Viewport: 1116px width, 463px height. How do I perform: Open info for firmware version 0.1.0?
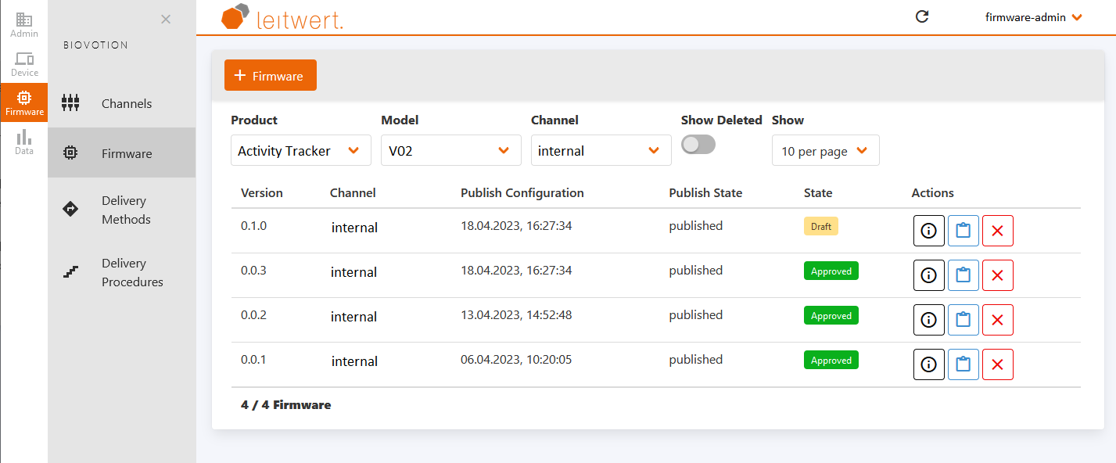point(928,231)
